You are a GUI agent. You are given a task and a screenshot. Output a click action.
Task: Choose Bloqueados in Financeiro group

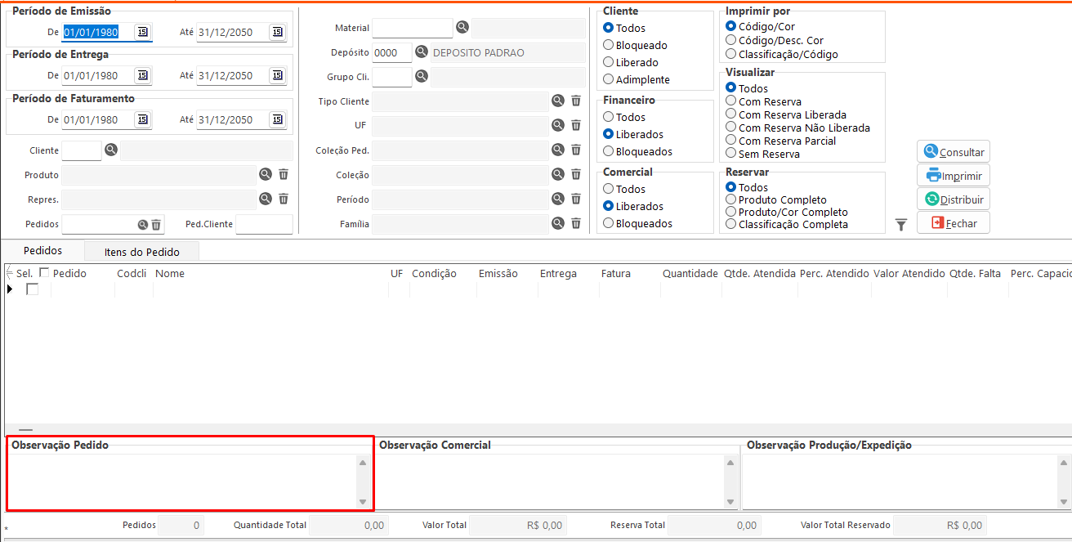609,151
